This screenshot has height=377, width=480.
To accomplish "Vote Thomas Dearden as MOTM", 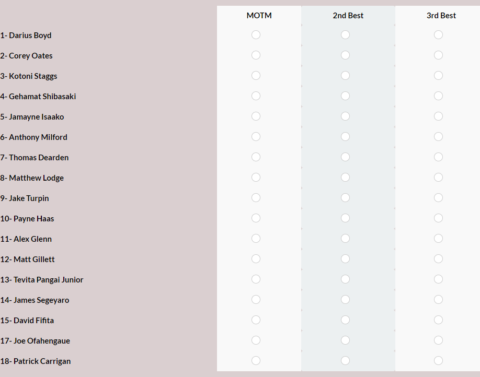I will (x=256, y=157).
